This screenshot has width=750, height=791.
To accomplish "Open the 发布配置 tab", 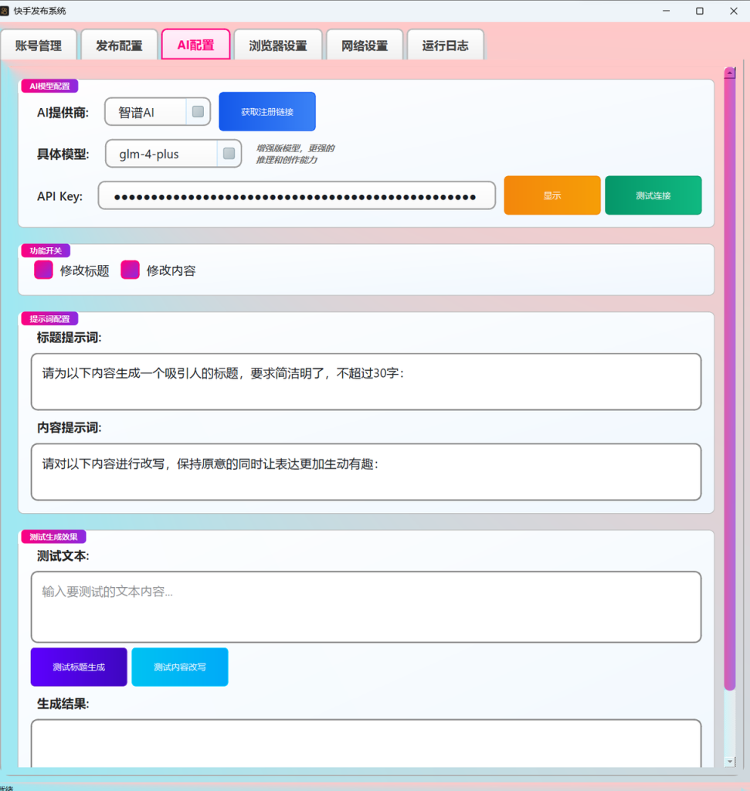I will click(120, 46).
